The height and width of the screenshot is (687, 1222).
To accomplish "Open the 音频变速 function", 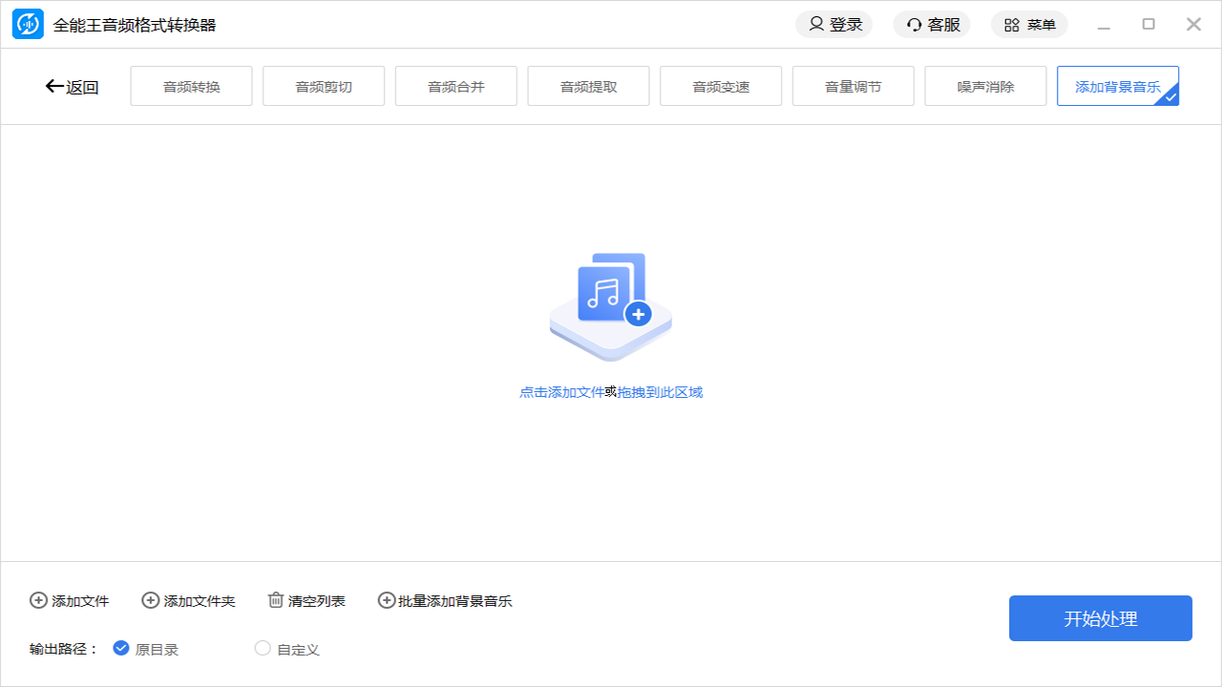I will pos(721,85).
